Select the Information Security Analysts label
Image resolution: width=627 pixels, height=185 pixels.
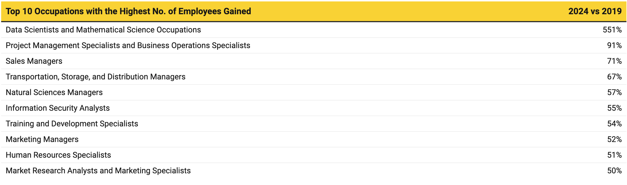click(58, 108)
